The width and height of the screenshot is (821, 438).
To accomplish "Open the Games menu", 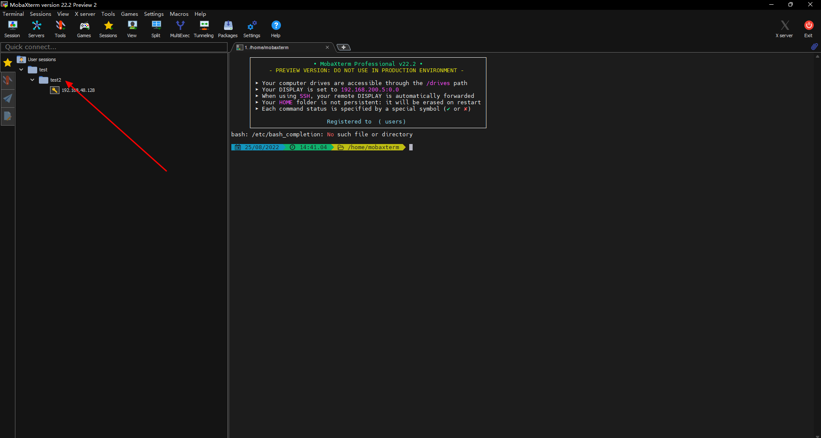I will pyautogui.click(x=130, y=14).
